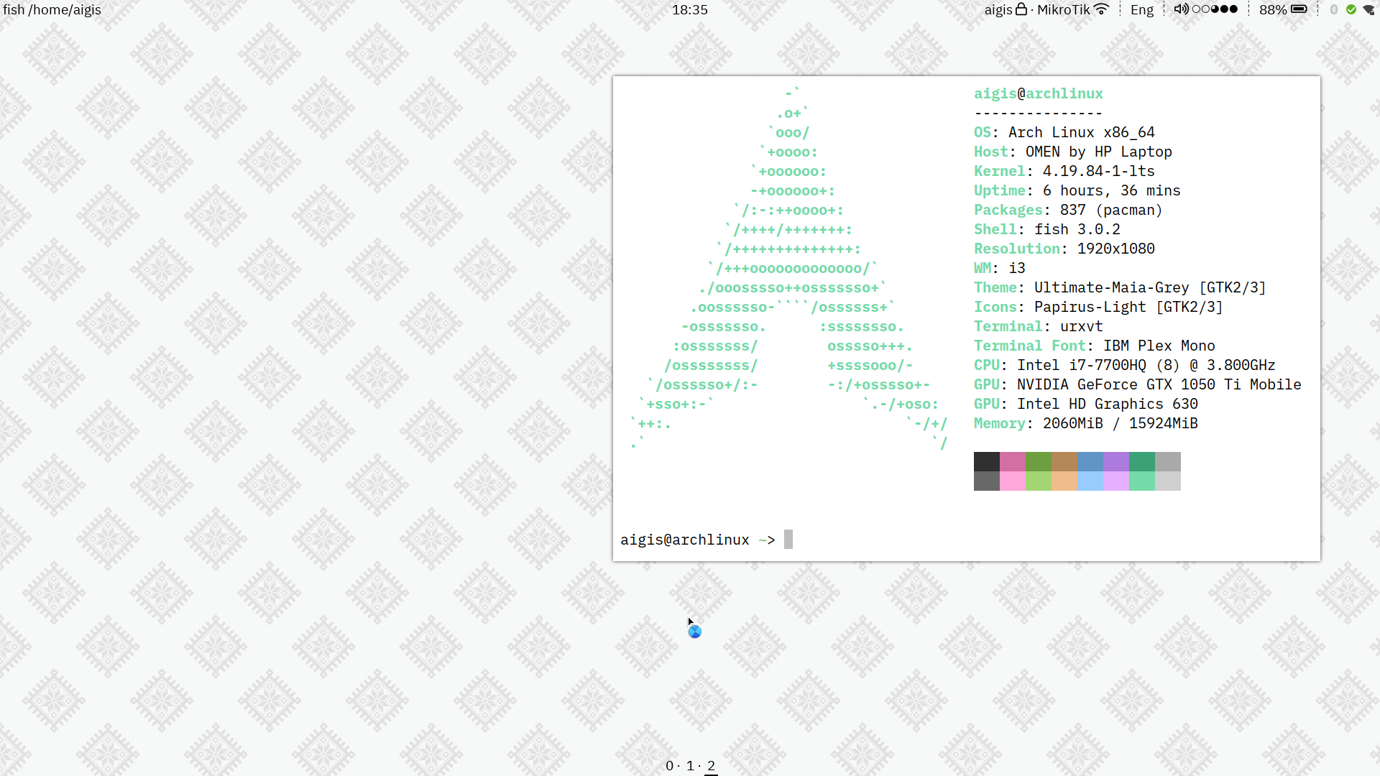The height and width of the screenshot is (776, 1380).
Task: Switch to workspace 1
Action: 690,765
